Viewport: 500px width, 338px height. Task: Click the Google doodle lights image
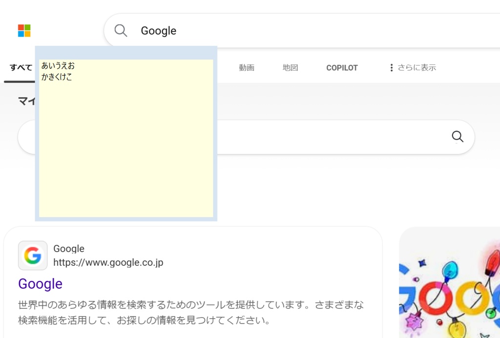(450, 282)
